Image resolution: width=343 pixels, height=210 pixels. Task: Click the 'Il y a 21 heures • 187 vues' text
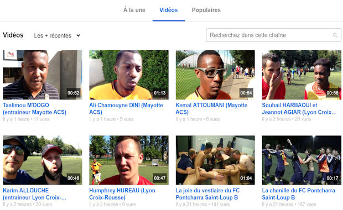click(x=289, y=204)
